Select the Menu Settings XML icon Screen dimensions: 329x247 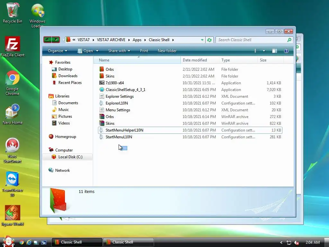point(102,110)
